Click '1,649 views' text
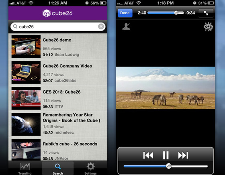 click(x=54, y=126)
